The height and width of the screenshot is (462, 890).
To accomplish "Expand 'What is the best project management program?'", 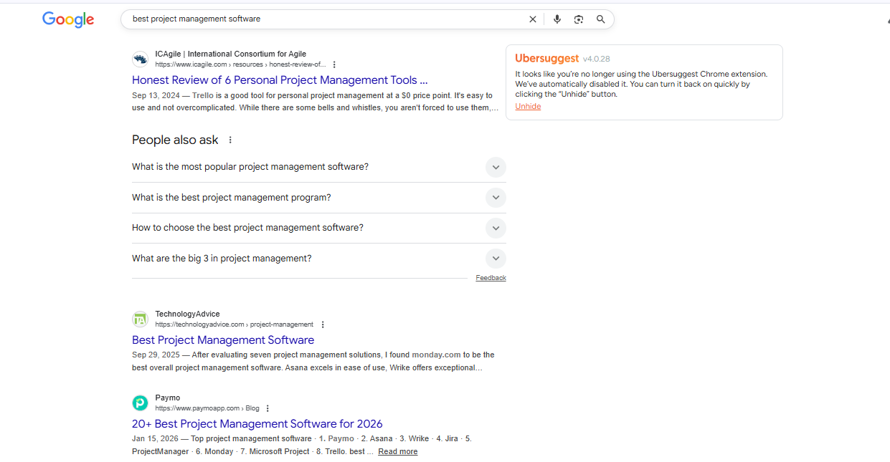I will (x=496, y=197).
